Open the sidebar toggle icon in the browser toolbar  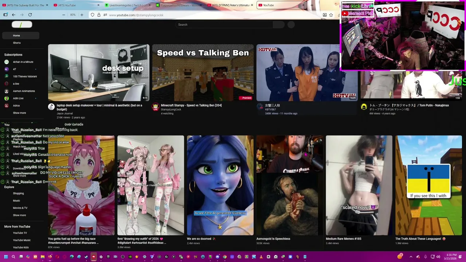pyautogui.click(x=5, y=15)
